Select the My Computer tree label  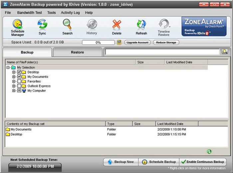37,91
